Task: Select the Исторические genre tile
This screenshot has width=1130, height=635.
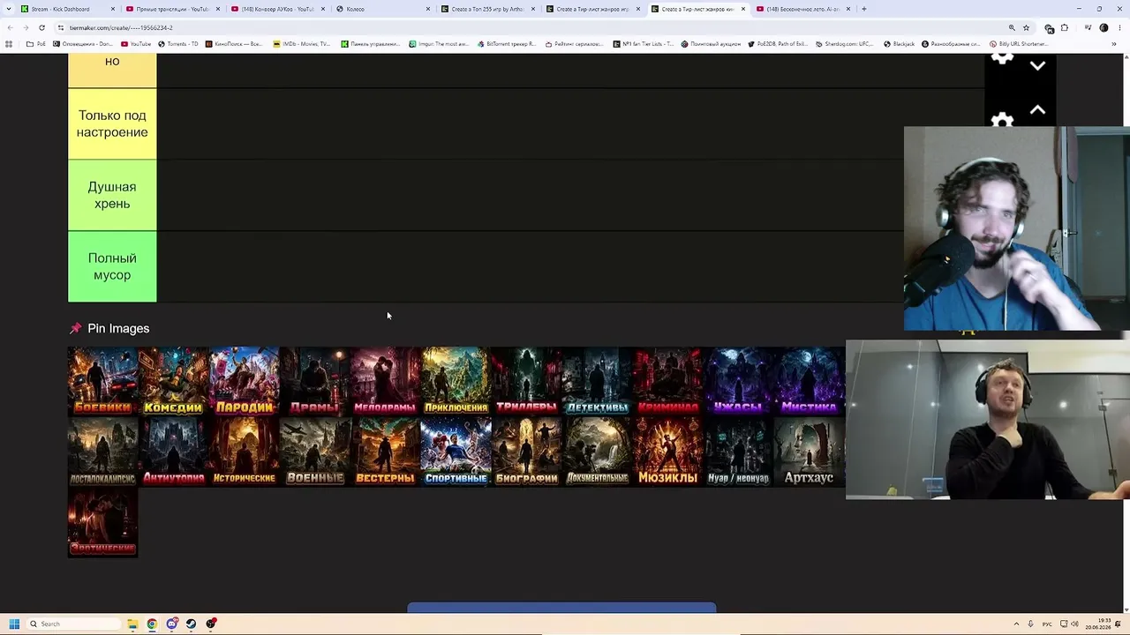Action: click(245, 452)
